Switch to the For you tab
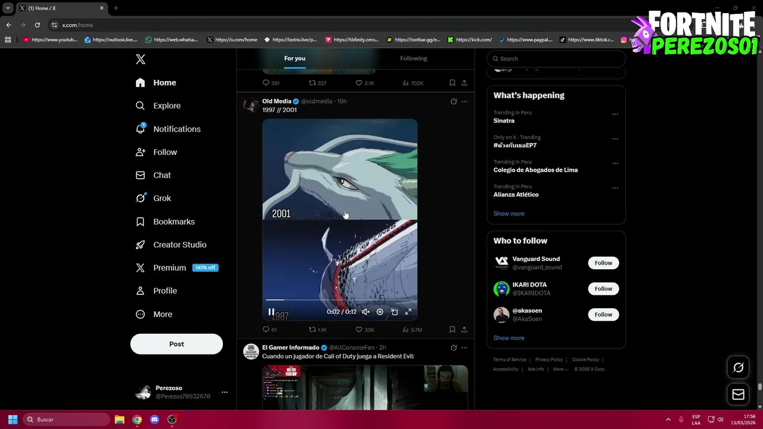Screen dimensions: 763x429 coord(294,58)
